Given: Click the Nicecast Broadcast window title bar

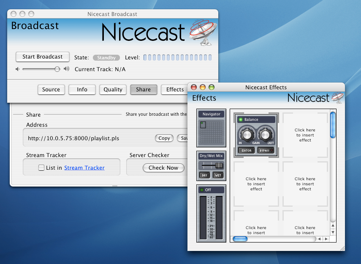Looking at the screenshot, I should coord(112,14).
